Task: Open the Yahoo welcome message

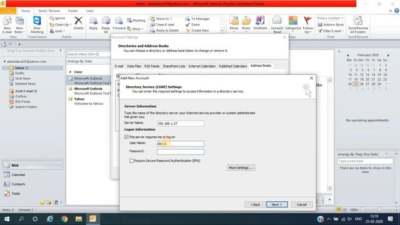Action: pos(89,101)
